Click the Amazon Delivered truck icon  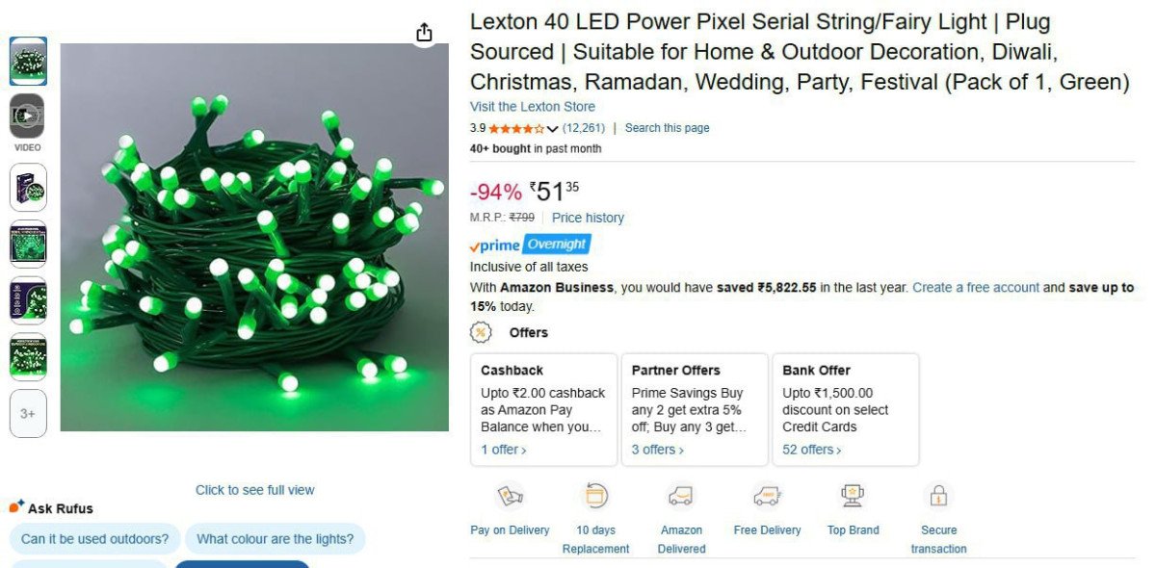click(681, 497)
